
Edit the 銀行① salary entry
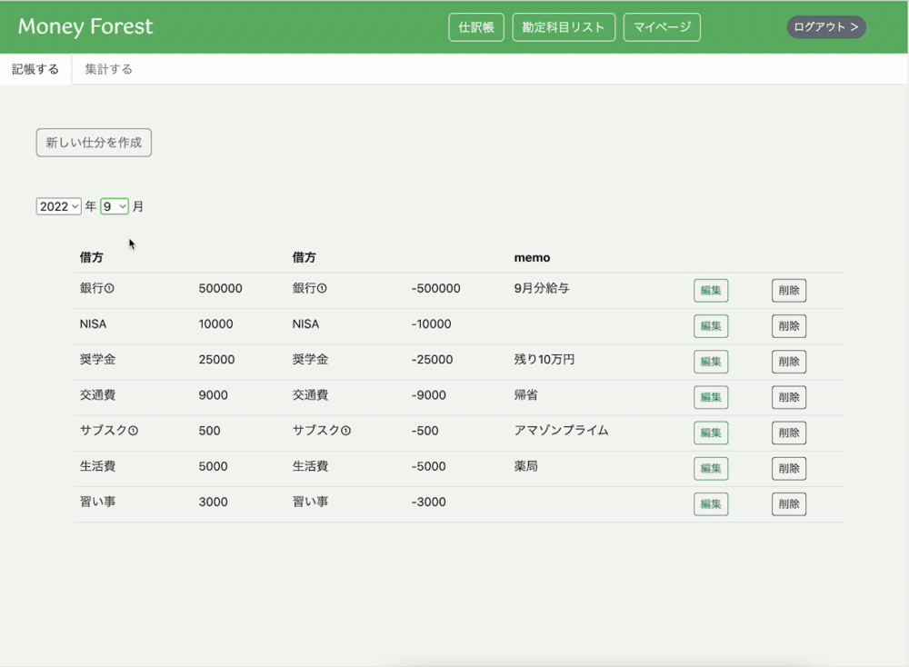(710, 290)
